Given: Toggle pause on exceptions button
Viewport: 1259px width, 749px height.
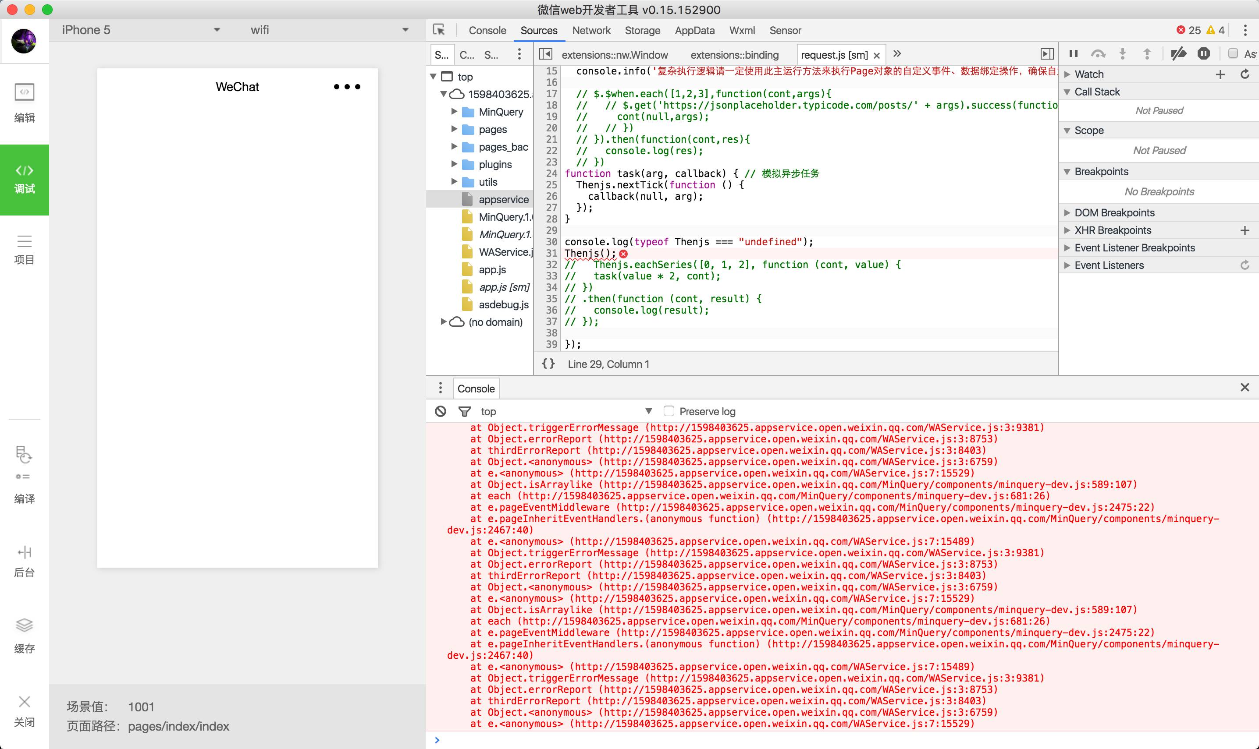Looking at the screenshot, I should pos(1203,54).
